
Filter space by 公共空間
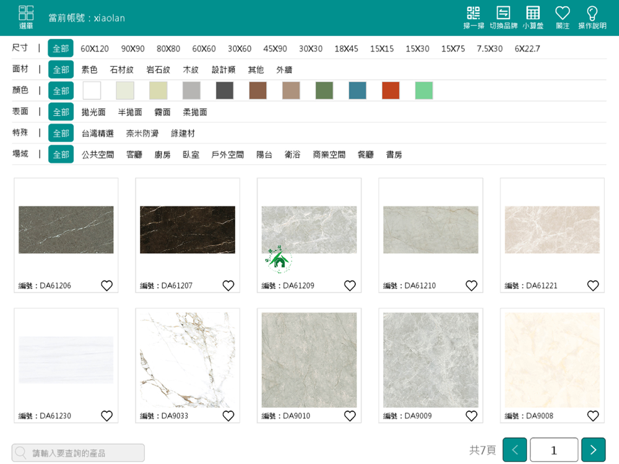point(98,155)
